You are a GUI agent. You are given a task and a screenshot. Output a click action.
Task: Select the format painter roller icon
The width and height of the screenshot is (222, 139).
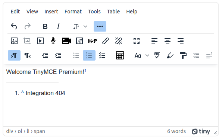pyautogui.click(x=183, y=55)
